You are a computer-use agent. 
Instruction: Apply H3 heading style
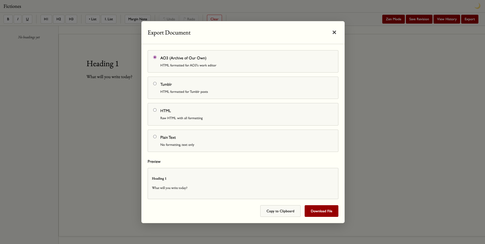71,19
